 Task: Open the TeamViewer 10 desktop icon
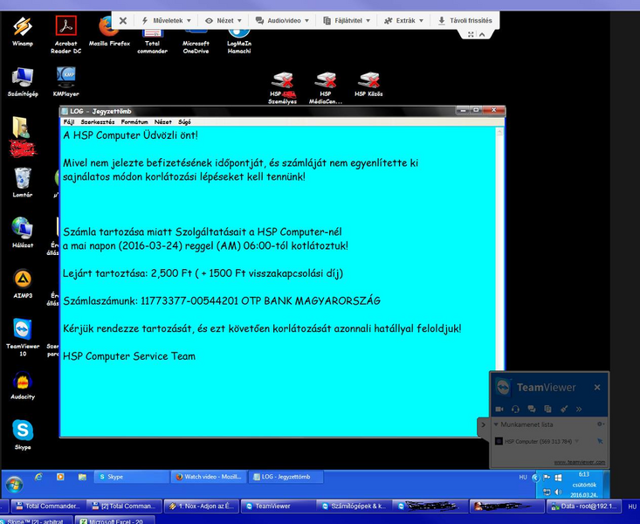(x=23, y=337)
